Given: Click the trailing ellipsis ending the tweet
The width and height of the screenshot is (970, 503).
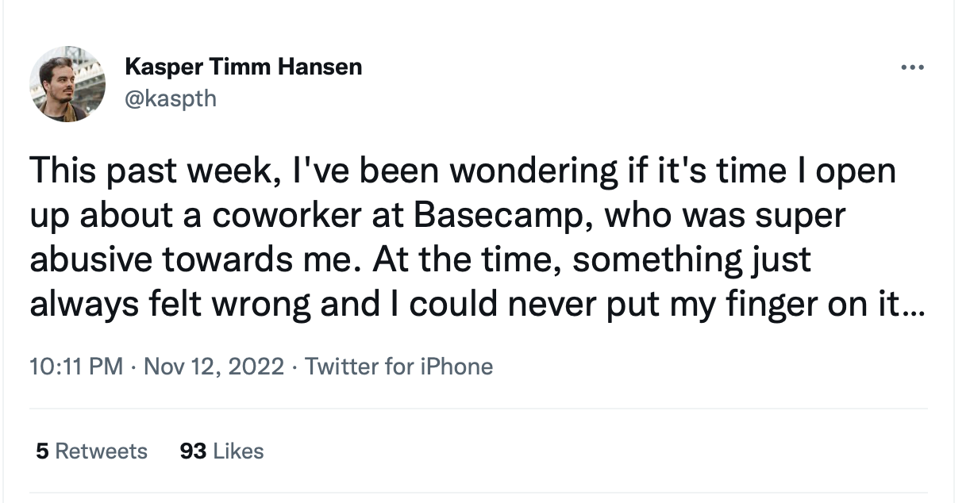Looking at the screenshot, I should pyautogui.click(x=914, y=305).
